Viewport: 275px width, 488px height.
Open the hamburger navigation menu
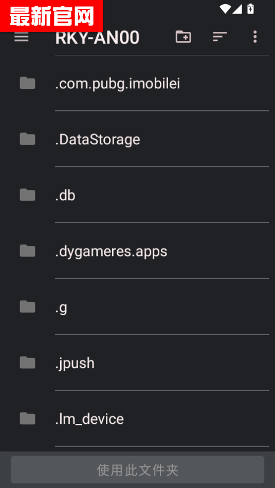click(22, 37)
